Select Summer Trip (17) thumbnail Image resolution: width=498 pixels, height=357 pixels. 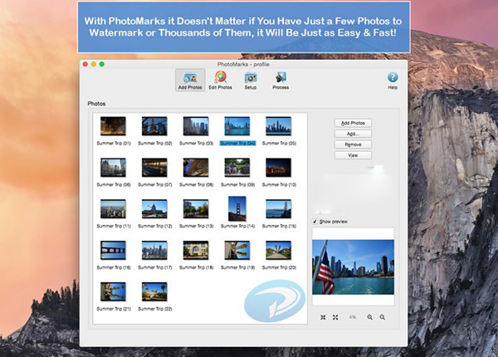pos(154,250)
